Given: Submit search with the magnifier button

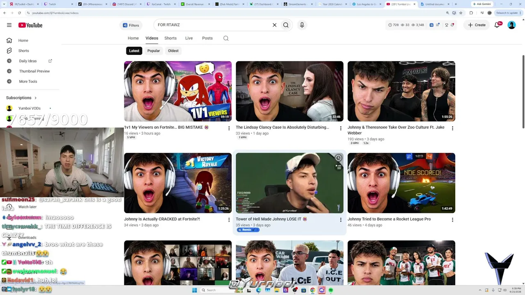Looking at the screenshot, I should 286,25.
